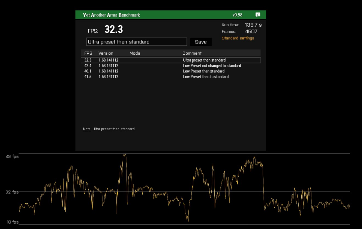Click the '32 fps' graph axis label
The height and width of the screenshot is (229, 362).
tap(12, 192)
